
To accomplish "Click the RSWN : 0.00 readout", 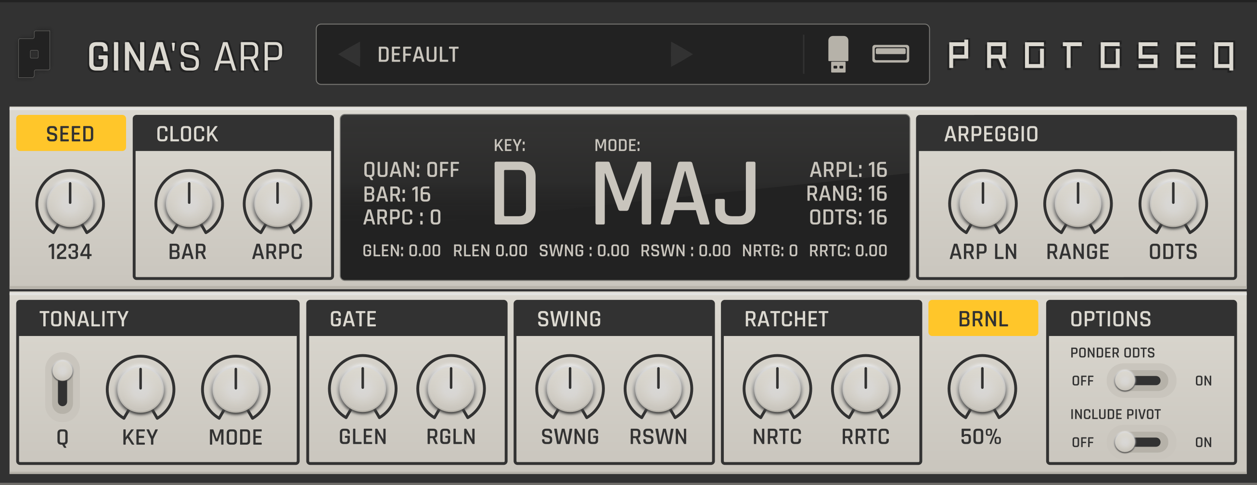I will point(686,250).
